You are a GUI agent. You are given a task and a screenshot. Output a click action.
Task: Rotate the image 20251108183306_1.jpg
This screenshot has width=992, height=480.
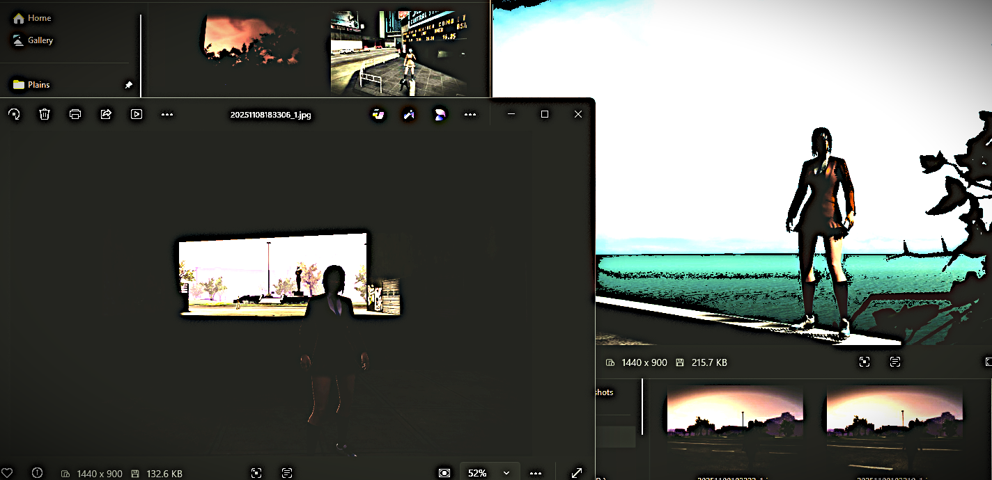point(14,114)
